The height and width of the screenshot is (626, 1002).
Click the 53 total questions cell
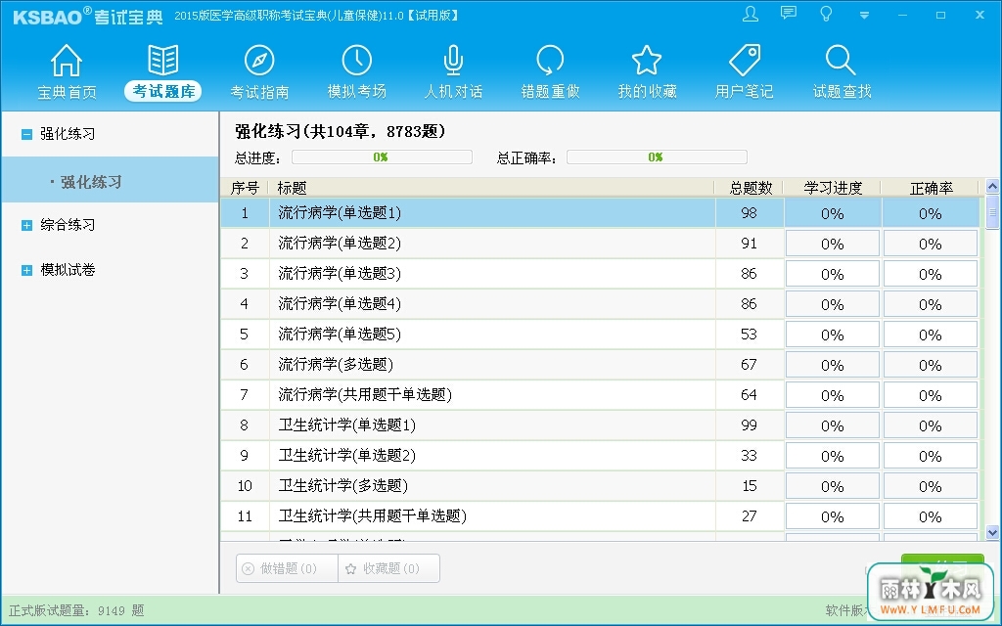point(750,335)
